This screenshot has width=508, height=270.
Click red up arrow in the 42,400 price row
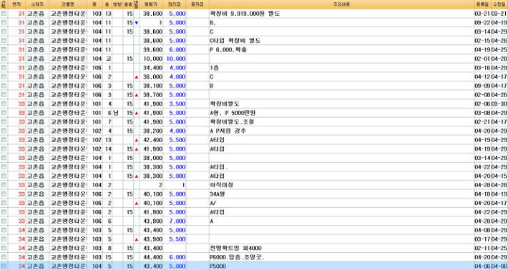(x=137, y=140)
